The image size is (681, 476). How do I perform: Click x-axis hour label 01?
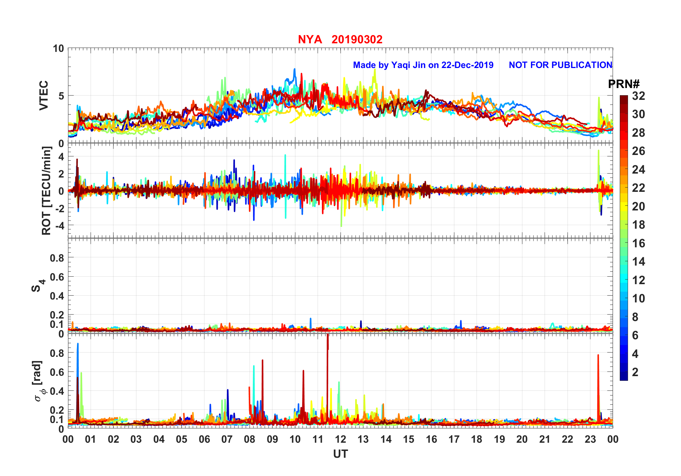91,439
